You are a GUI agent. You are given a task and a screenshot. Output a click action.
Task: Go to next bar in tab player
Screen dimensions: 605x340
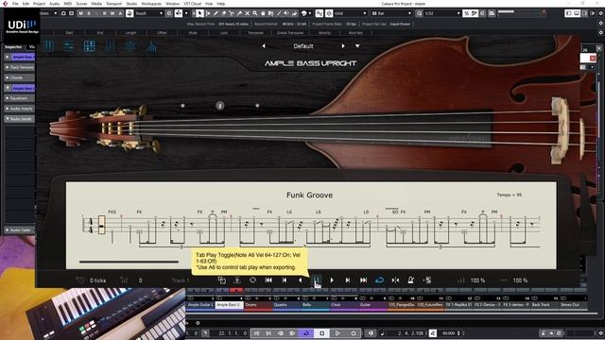pos(348,280)
